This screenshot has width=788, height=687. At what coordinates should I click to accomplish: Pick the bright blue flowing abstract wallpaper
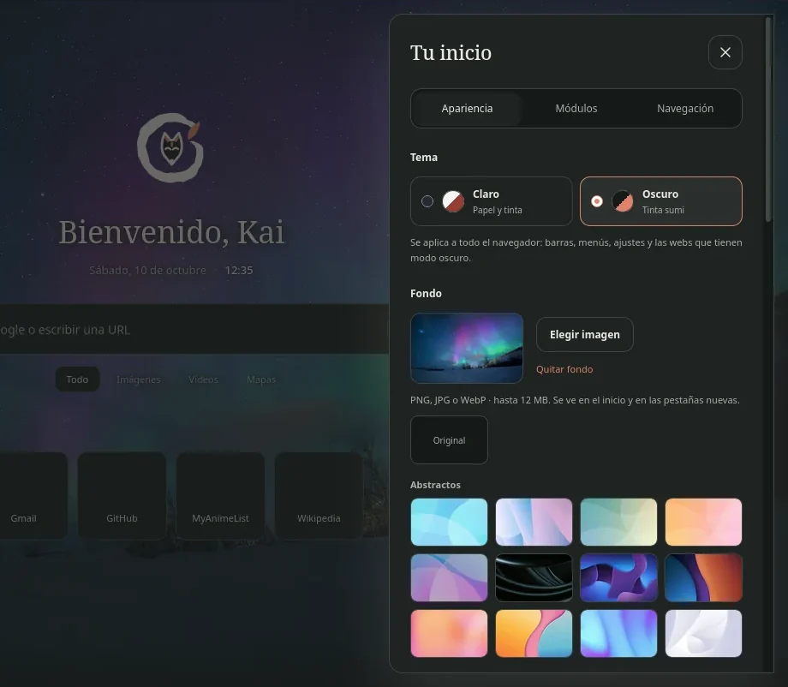(x=618, y=634)
